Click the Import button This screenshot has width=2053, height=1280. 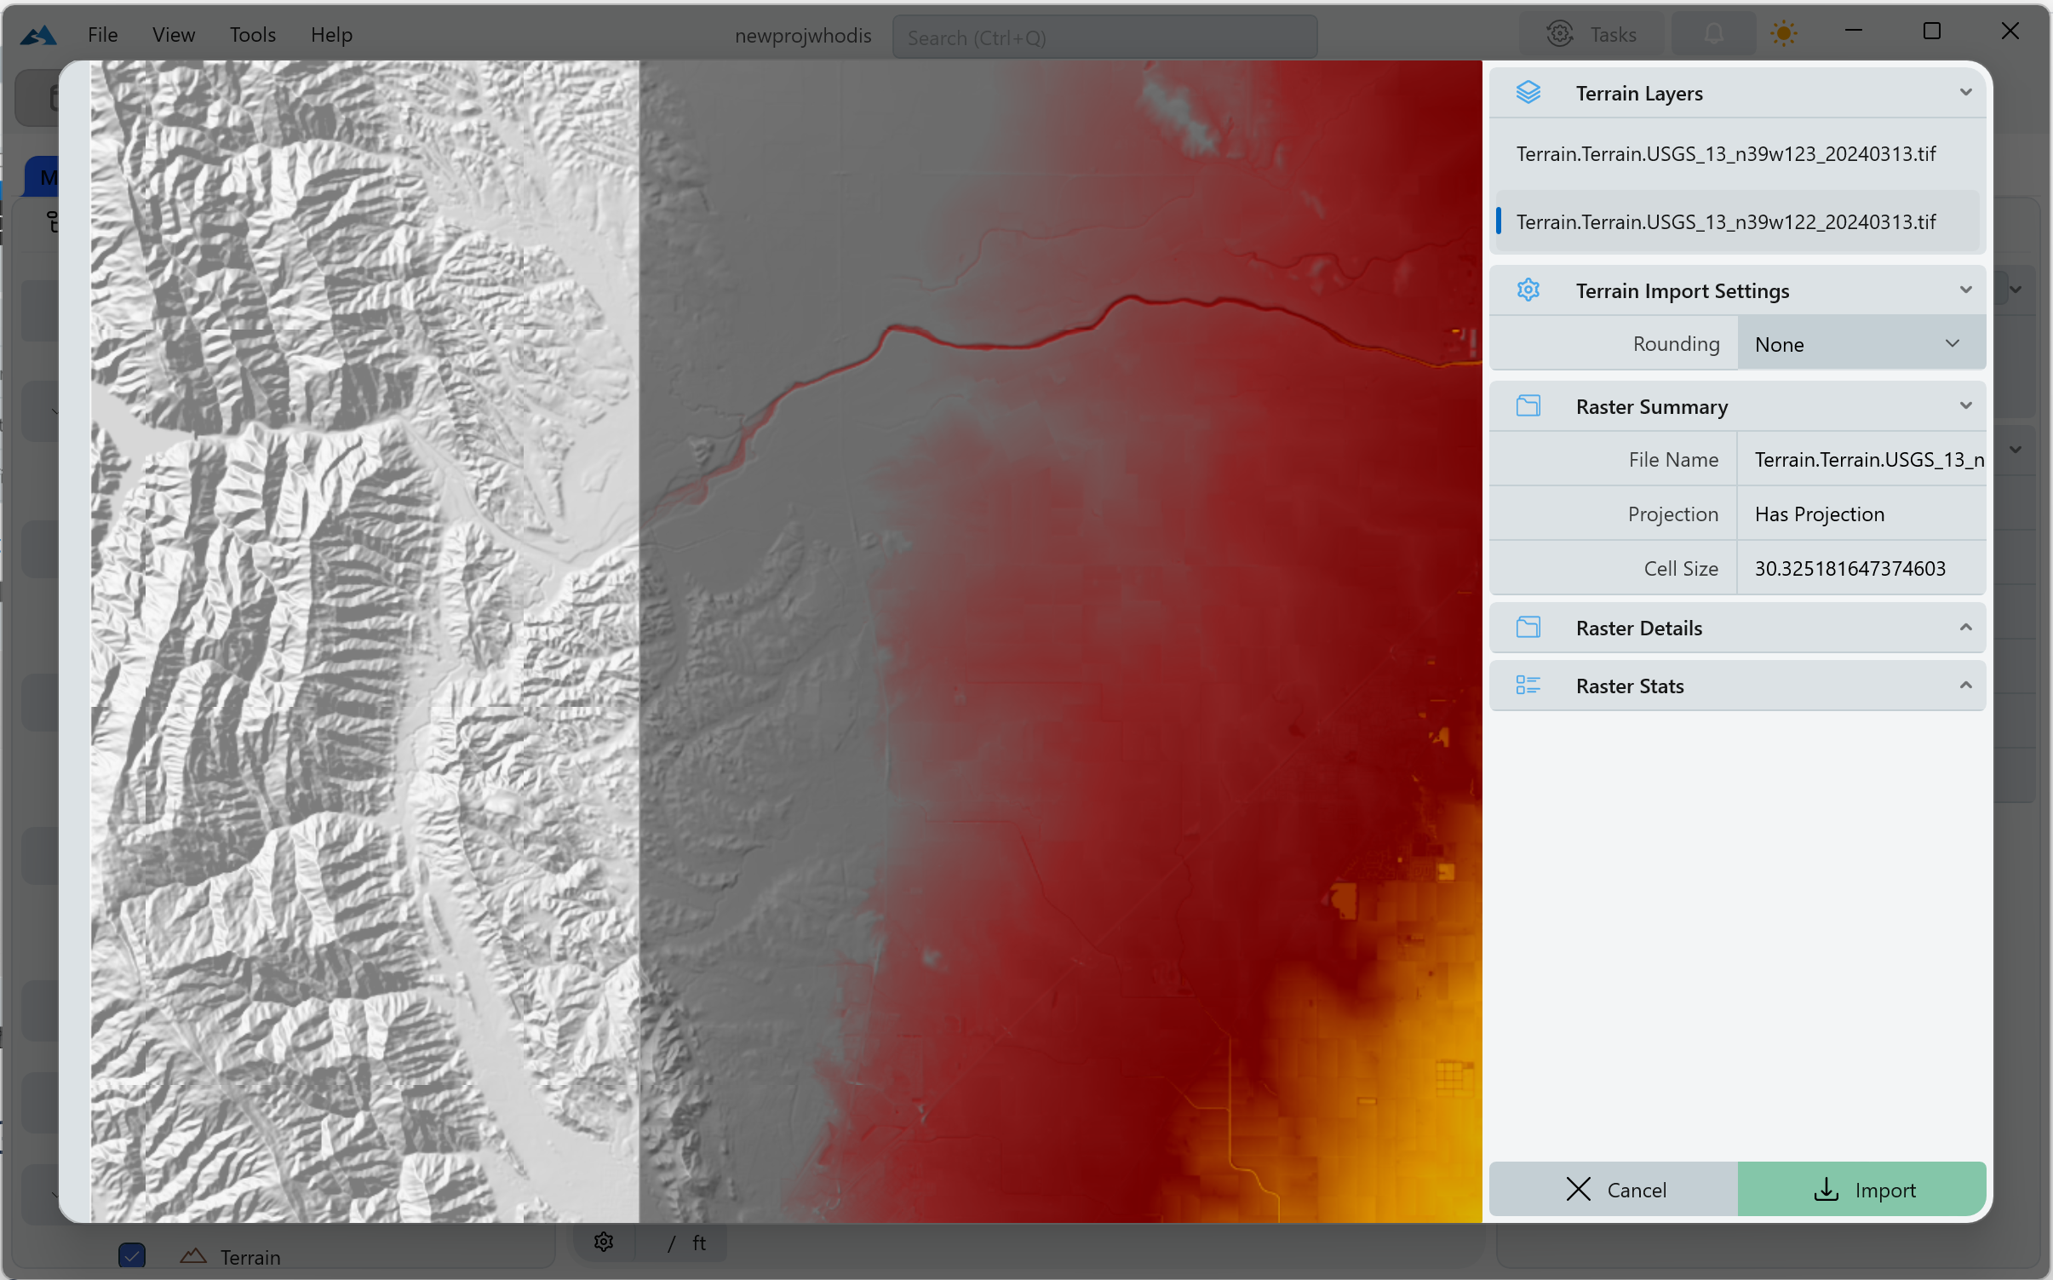coord(1862,1190)
